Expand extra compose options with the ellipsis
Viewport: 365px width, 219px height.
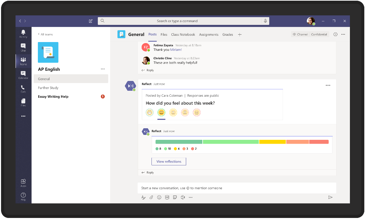tap(191, 197)
